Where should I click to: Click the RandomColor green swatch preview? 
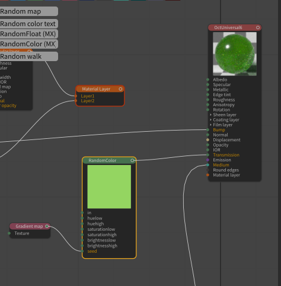(109, 187)
